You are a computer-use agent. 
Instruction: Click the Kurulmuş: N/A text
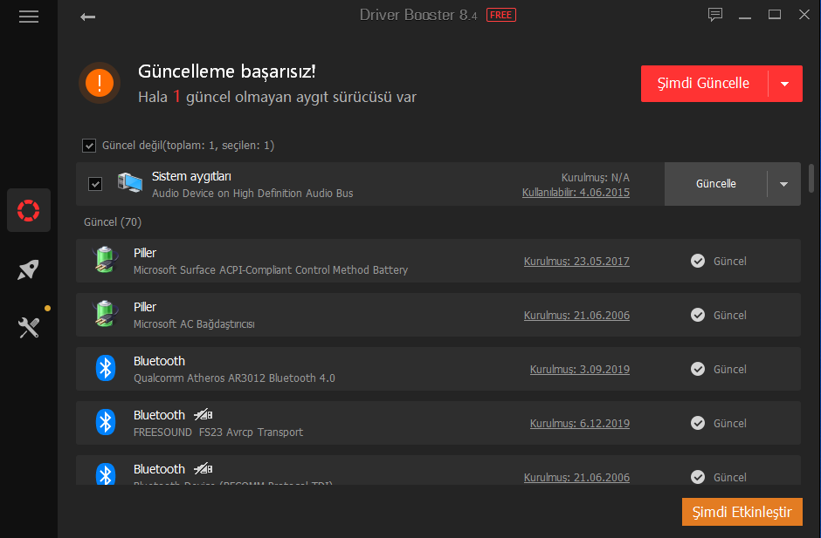coord(596,177)
